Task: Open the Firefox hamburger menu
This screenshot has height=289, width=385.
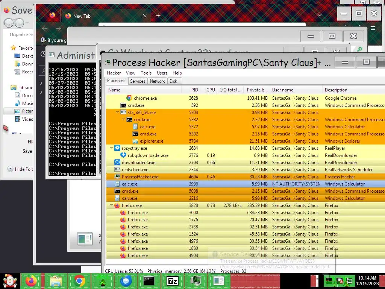Action: tap(373, 28)
